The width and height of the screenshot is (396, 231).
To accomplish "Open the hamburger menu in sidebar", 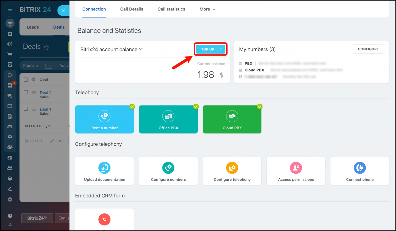I will coord(10,10).
